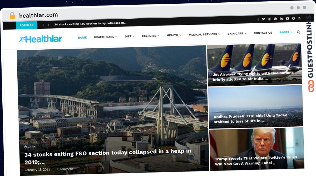Viewport: 316px width, 176px height.
Task: Expand the Diet dropdown menu
Action: [x=130, y=37]
